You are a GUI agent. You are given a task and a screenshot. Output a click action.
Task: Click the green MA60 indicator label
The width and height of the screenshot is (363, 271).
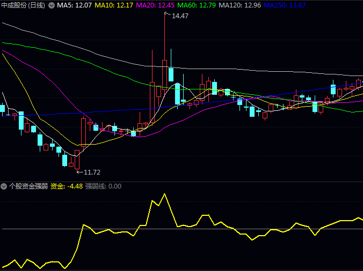[x=197, y=5]
